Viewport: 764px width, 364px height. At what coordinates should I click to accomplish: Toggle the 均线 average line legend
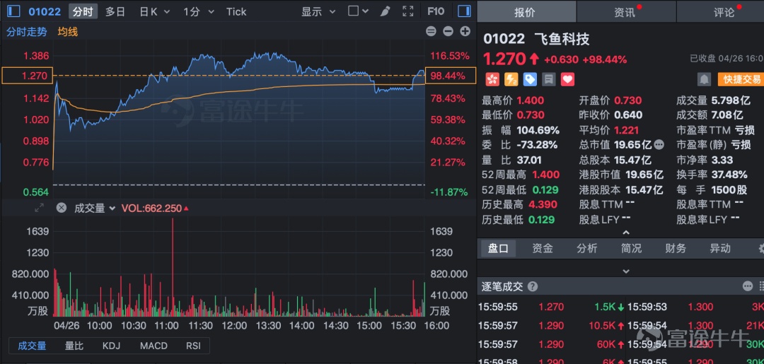pyautogui.click(x=68, y=32)
